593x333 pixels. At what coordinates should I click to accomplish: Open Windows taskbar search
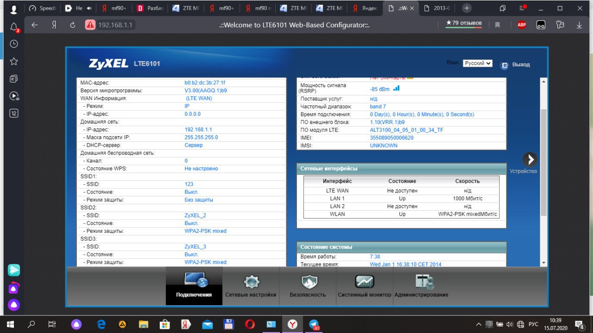(32, 324)
